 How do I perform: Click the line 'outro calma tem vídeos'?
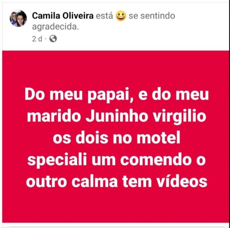tap(117, 181)
